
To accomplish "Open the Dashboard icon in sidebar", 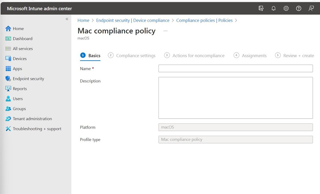I will [x=8, y=39].
